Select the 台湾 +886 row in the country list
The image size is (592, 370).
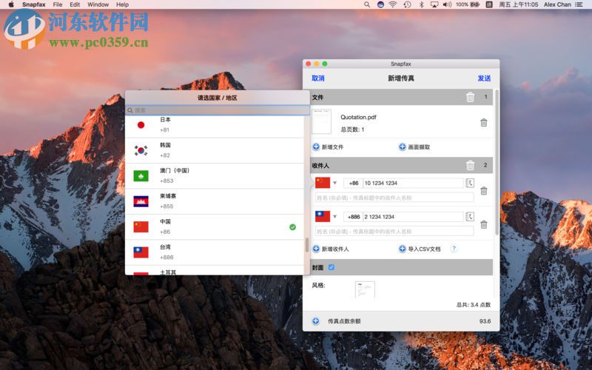tap(215, 252)
